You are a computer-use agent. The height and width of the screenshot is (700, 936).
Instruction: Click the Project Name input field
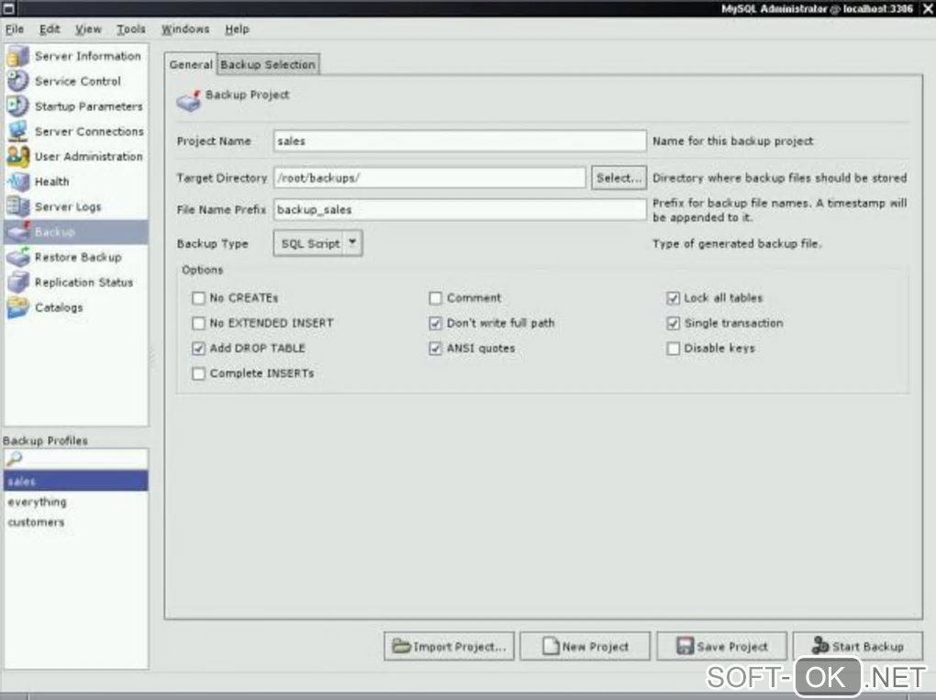(x=460, y=141)
